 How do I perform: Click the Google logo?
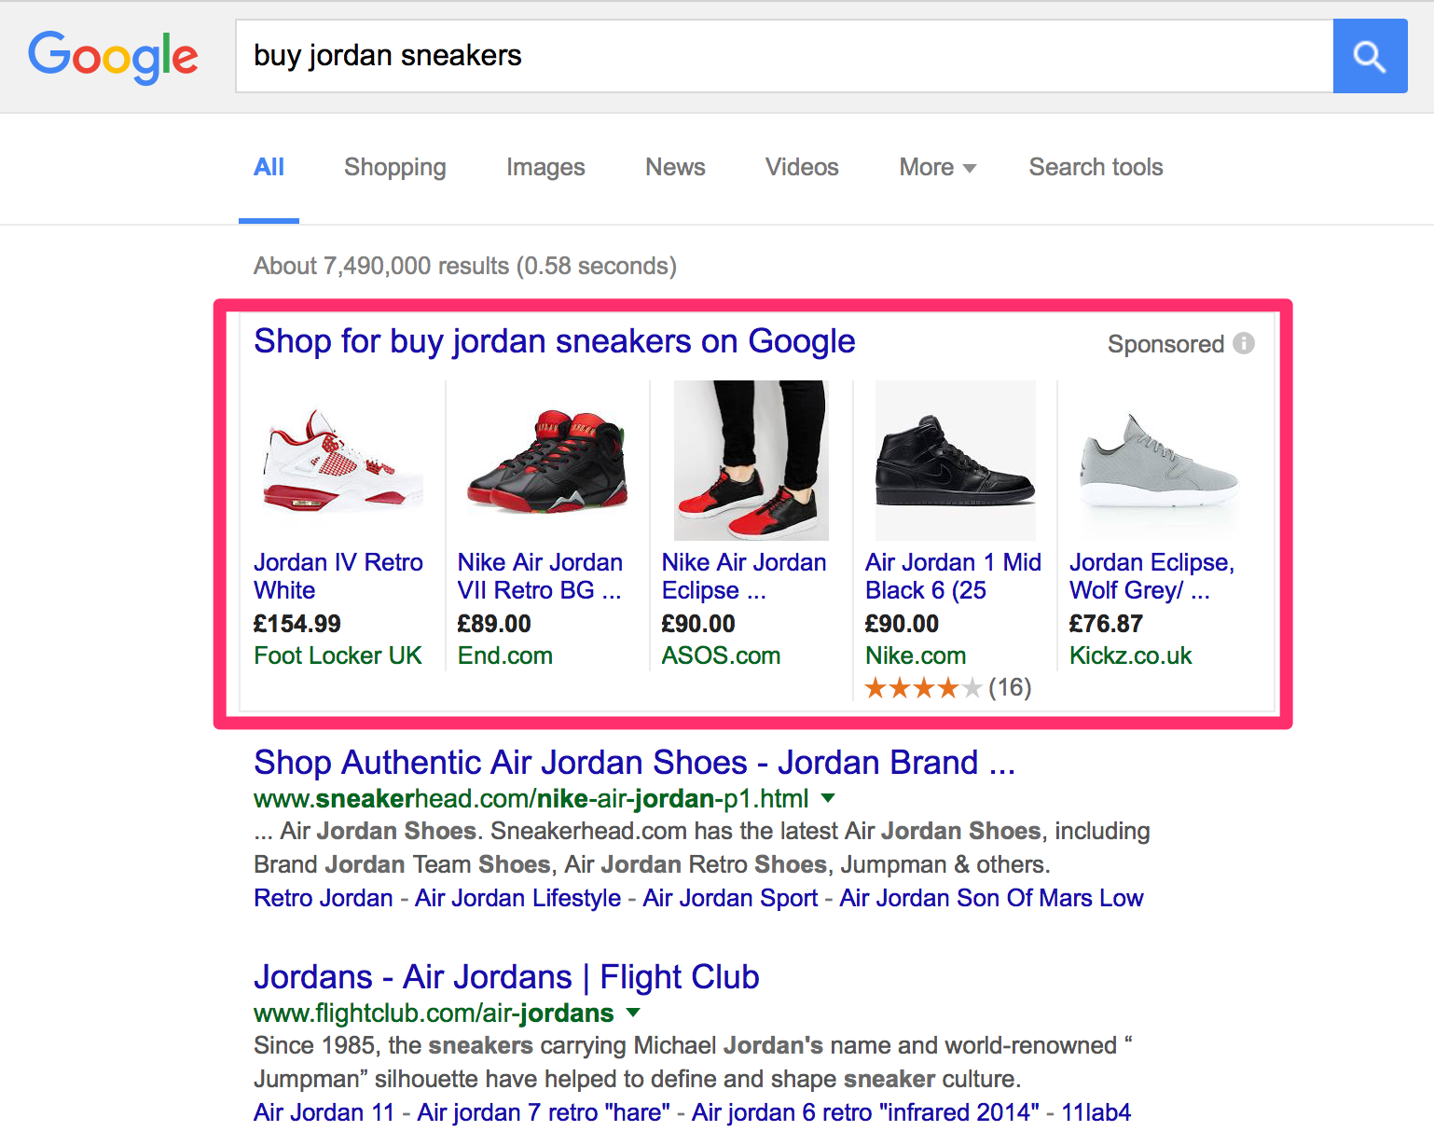click(113, 57)
